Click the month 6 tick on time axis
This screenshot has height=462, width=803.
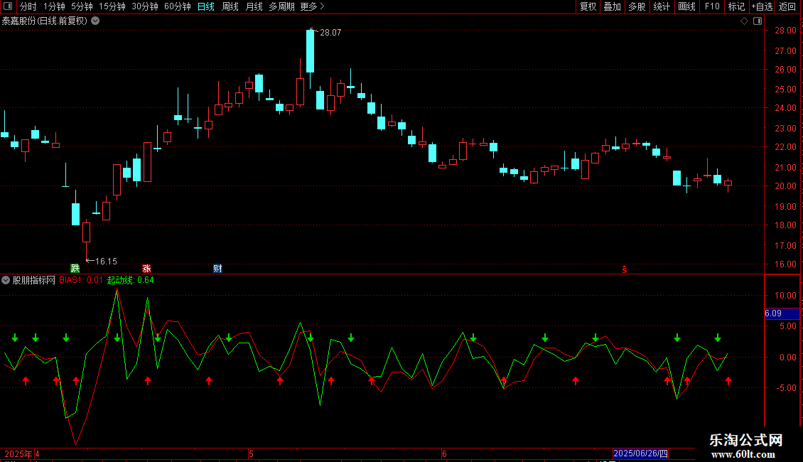click(444, 453)
